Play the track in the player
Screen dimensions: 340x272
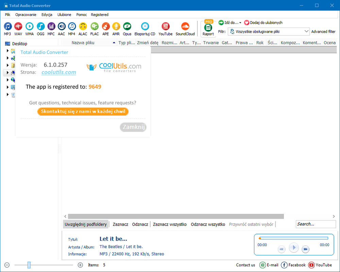coord(294,248)
